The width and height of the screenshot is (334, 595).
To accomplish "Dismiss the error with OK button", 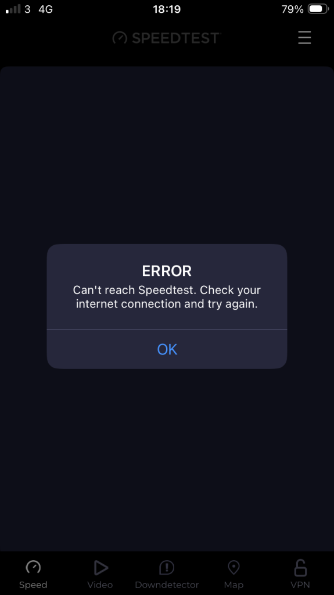I will click(167, 349).
